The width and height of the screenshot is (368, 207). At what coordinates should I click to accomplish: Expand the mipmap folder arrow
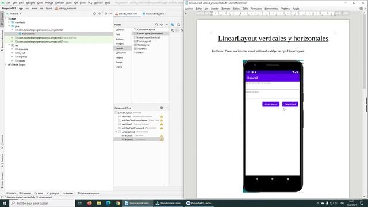(13, 57)
